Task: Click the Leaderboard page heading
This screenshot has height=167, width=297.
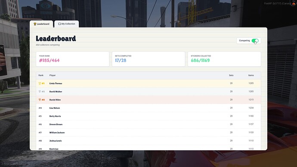Action: 56,38
